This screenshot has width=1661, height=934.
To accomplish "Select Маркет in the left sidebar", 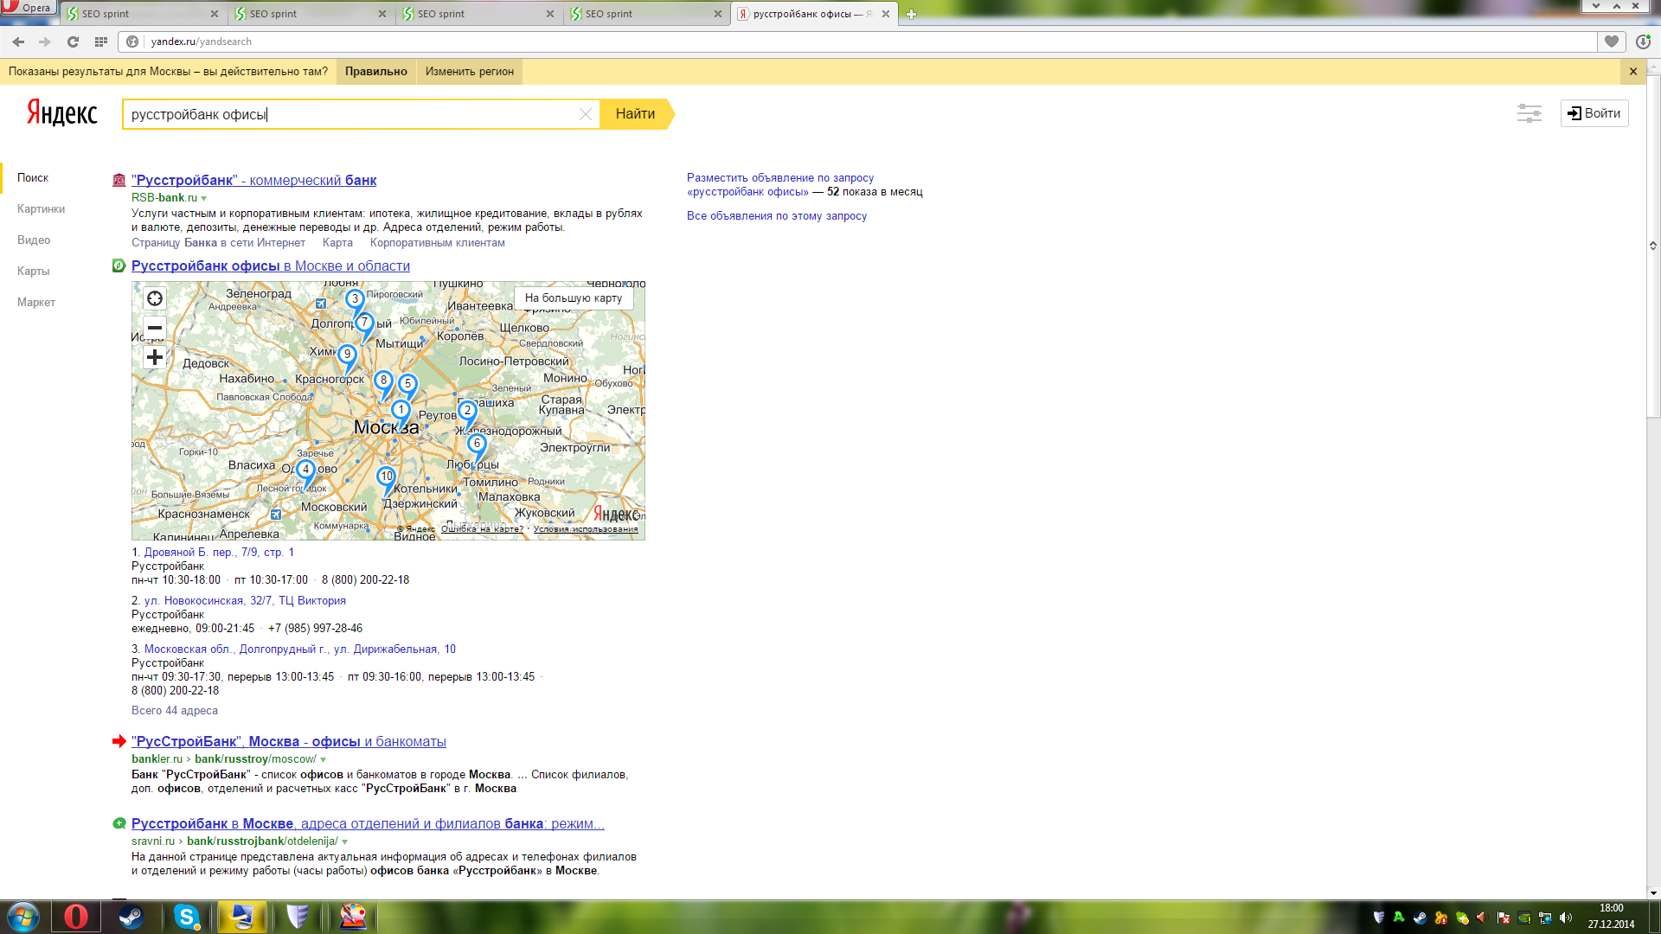I will point(36,303).
